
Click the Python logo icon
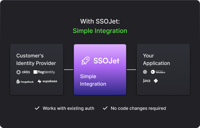[x=156, y=81]
